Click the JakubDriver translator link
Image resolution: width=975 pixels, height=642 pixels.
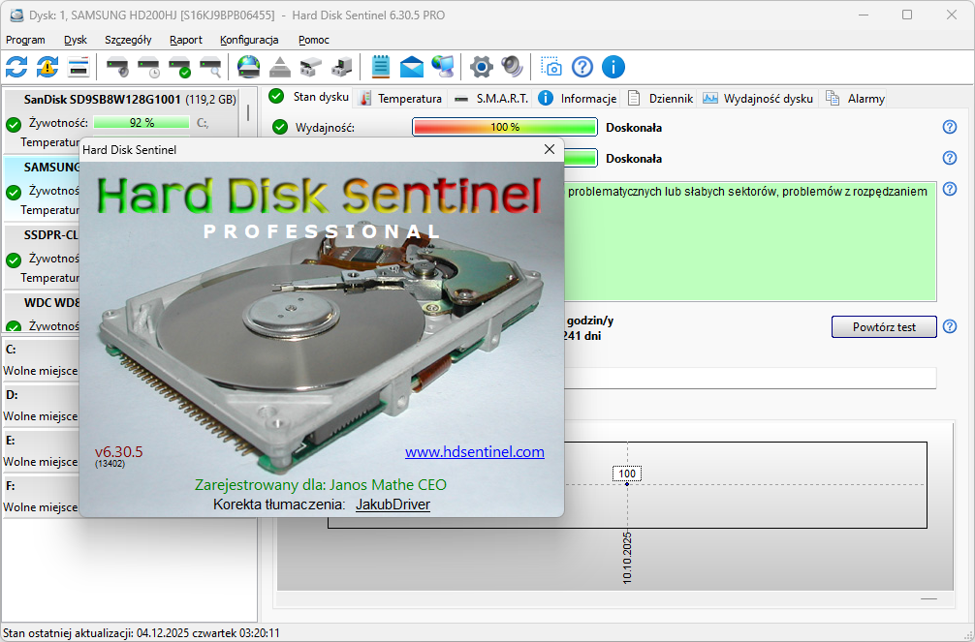pos(393,504)
